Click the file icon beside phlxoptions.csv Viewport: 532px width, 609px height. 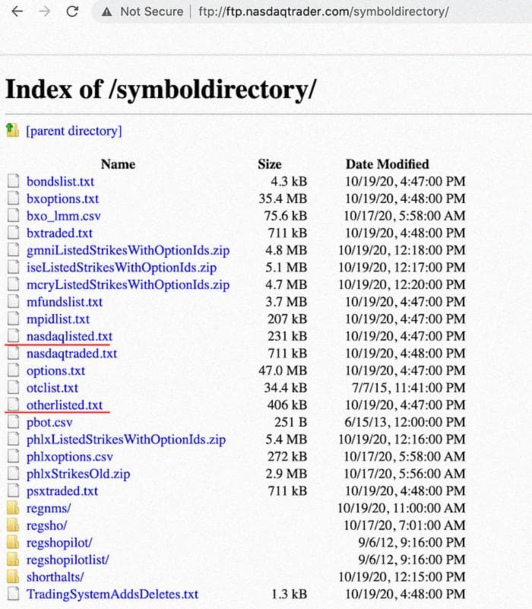coord(13,456)
